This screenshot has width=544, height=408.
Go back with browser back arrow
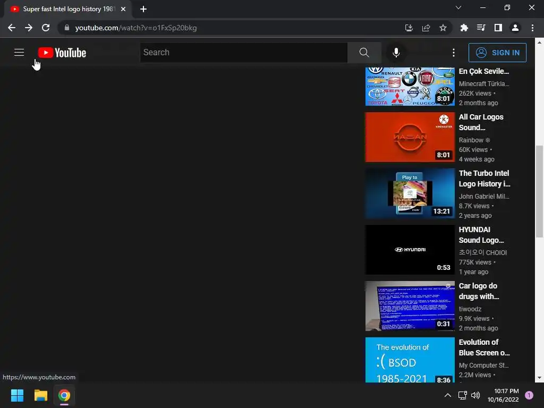(x=12, y=28)
